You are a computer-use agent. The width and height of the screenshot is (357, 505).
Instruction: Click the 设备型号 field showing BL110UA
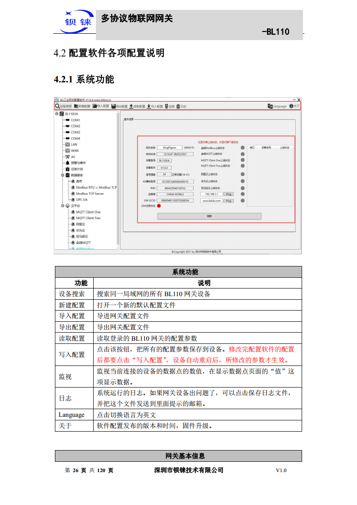(164, 160)
